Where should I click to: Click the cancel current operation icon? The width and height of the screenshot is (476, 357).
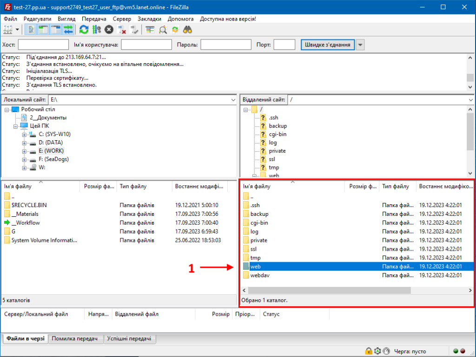click(x=109, y=30)
